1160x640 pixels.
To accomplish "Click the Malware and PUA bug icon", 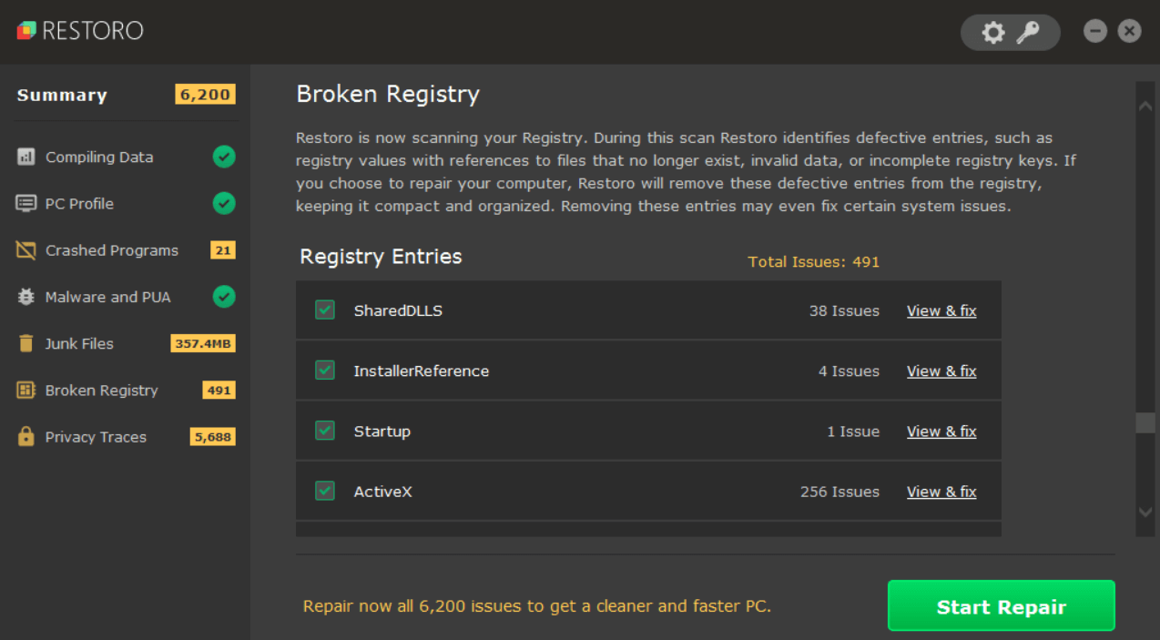I will (x=26, y=297).
